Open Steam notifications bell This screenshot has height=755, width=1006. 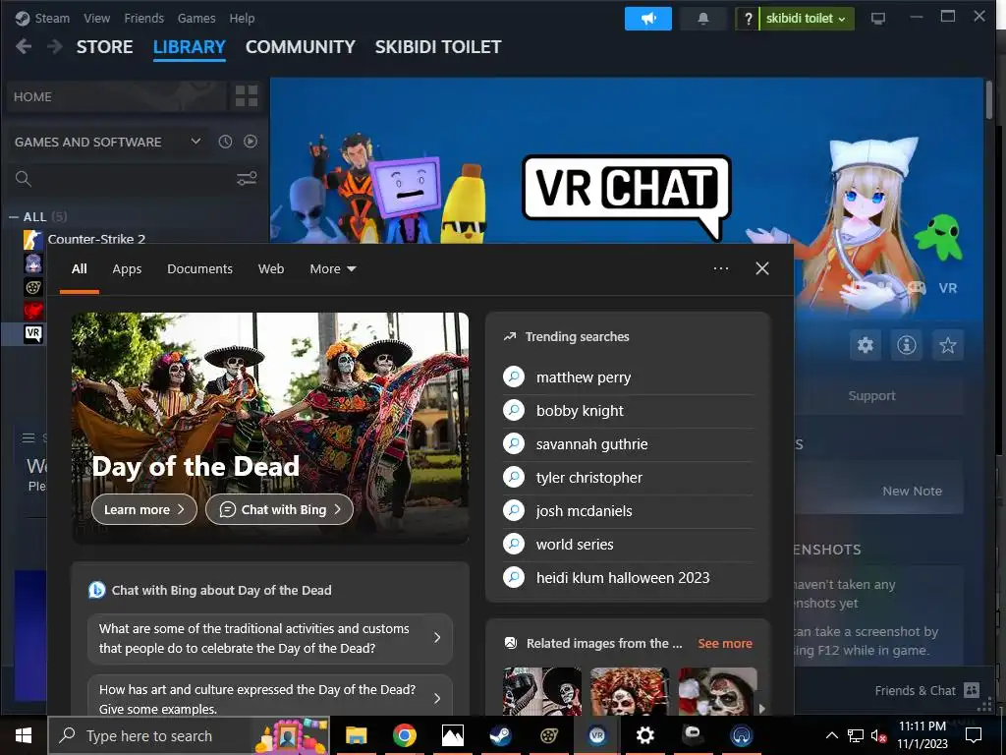point(703,19)
